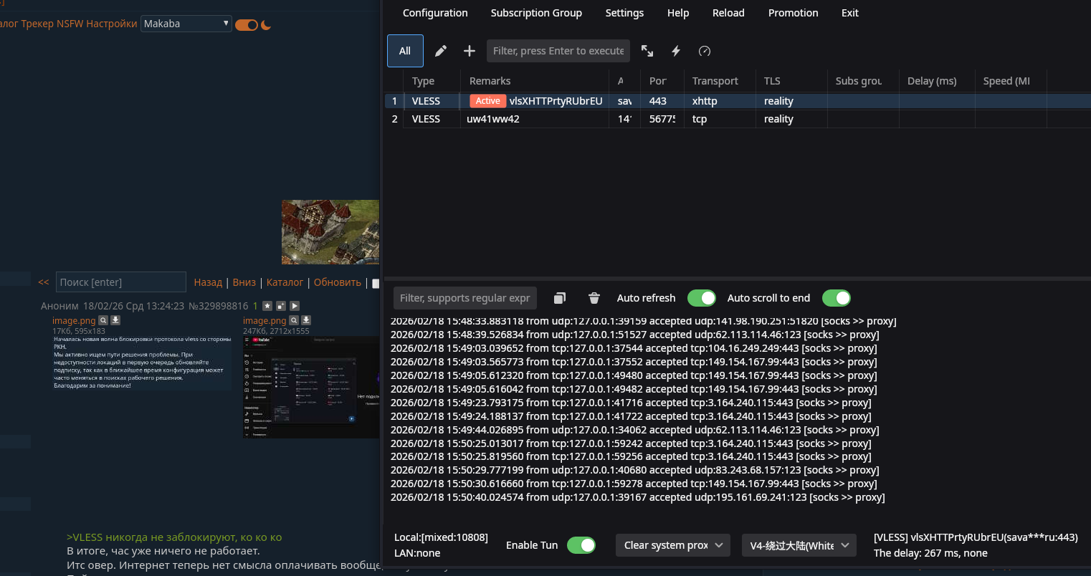Clear the log with the trash icon
1091x576 pixels.
[594, 298]
